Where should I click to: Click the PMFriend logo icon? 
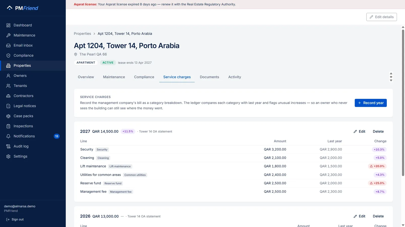9,8
